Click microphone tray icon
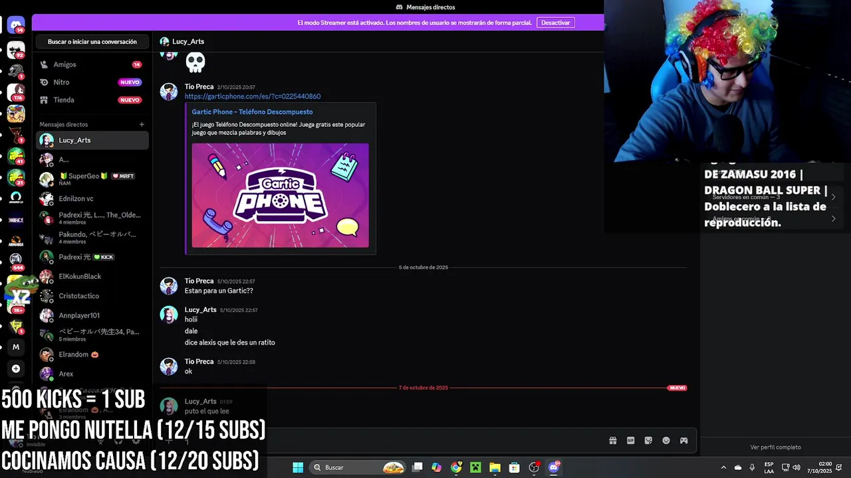The height and width of the screenshot is (478, 851). (x=752, y=467)
